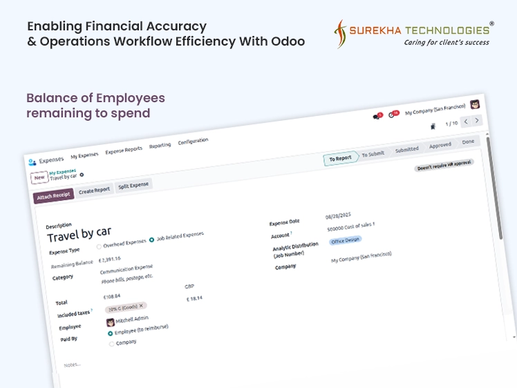Open company switcher My Company (San Francisco)
This screenshot has width=517, height=388.
[435, 109]
